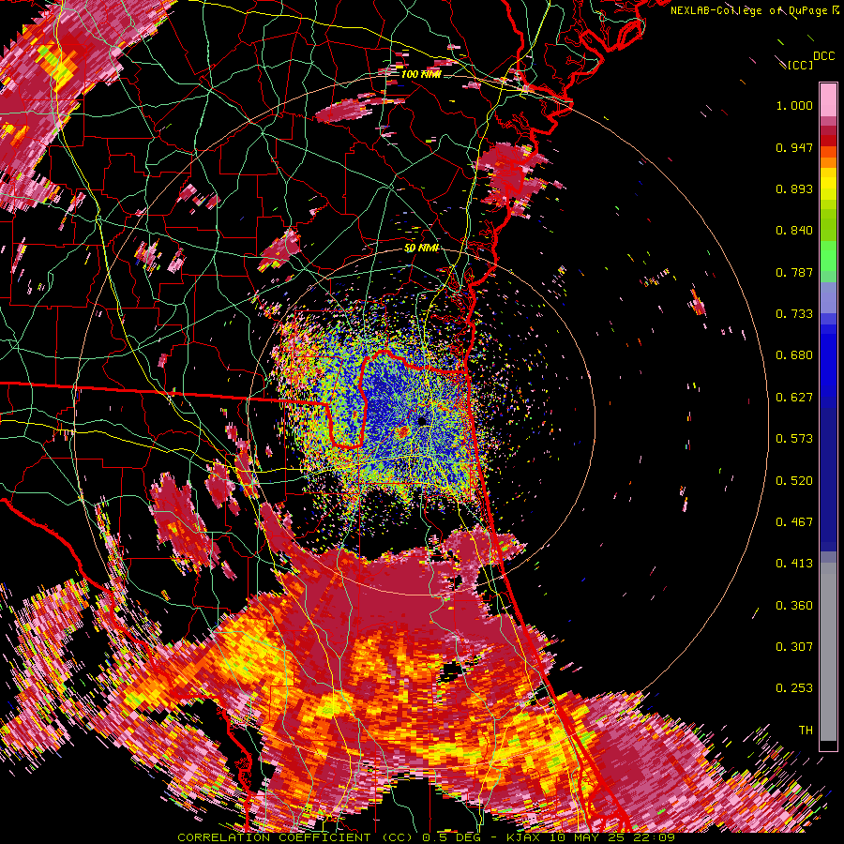This screenshot has height=844, width=844.
Task: Click the 100 NMI range ring label
Action: point(420,74)
